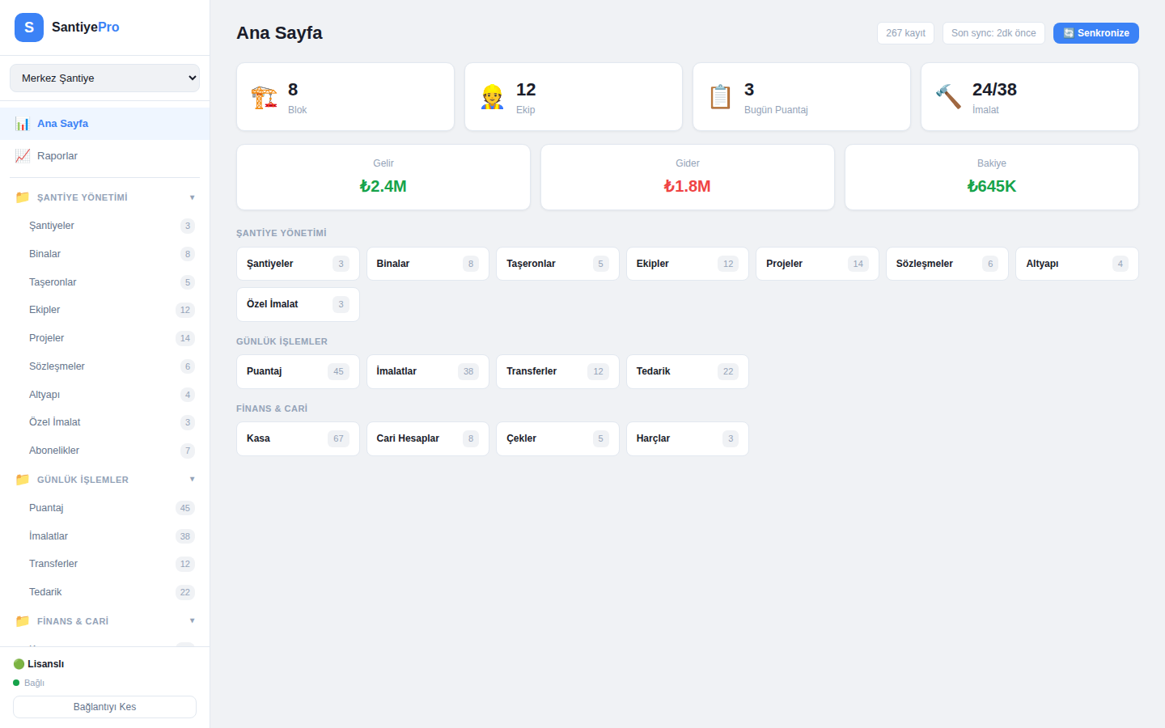The image size is (1165, 728).
Task: Click the SantiyePro logo icon
Action: 28,27
